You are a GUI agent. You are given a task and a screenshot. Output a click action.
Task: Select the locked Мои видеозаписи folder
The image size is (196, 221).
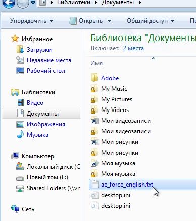tap(126, 131)
